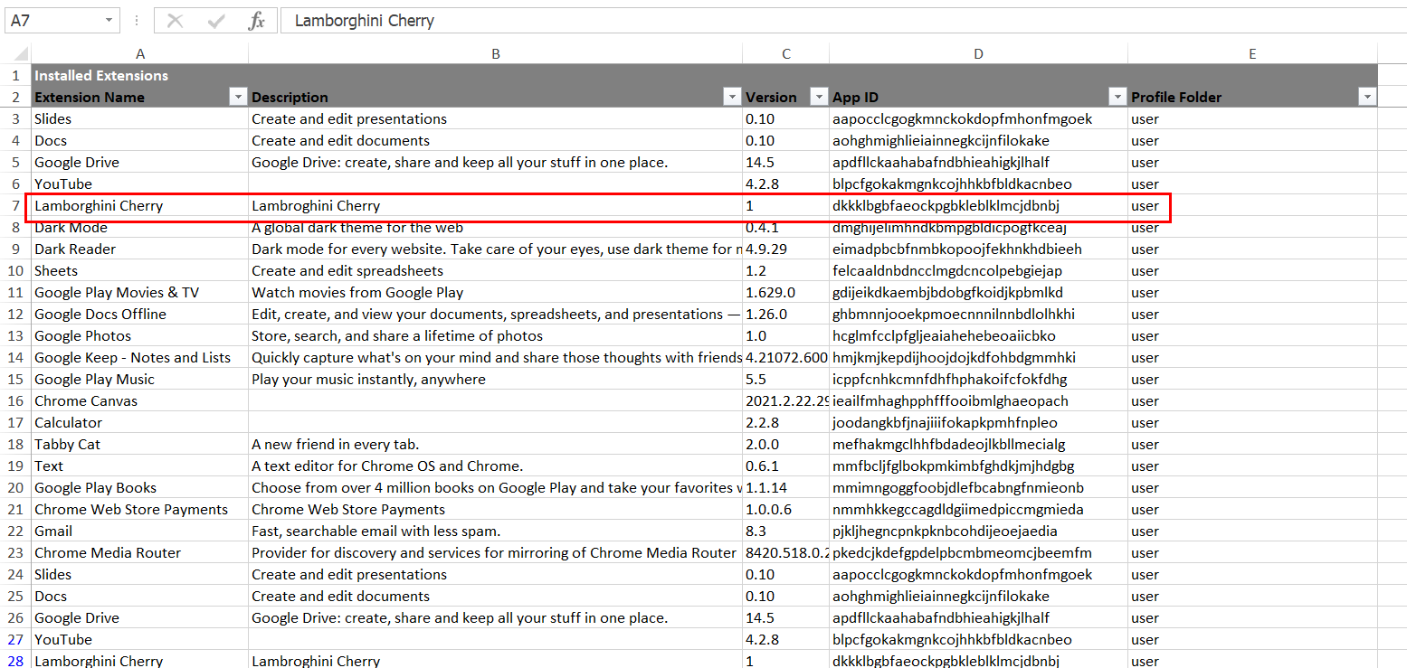Expand the Name Box dropdown arrow
The height and width of the screenshot is (668, 1407).
click(109, 21)
